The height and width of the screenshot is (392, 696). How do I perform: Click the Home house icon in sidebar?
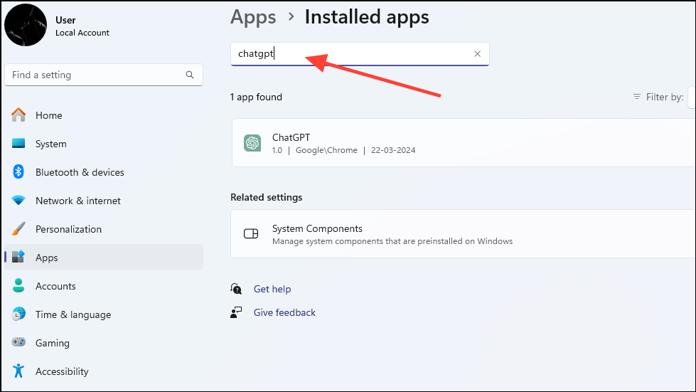pyautogui.click(x=18, y=115)
